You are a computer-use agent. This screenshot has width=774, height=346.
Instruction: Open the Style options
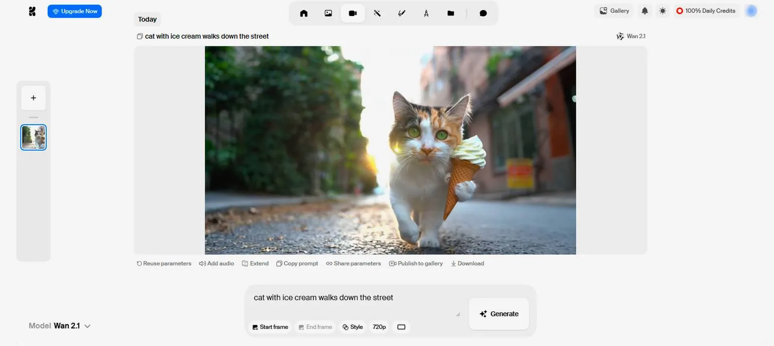pos(352,327)
